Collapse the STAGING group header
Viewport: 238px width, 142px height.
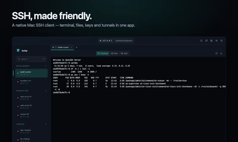pyautogui.click(x=31, y=124)
